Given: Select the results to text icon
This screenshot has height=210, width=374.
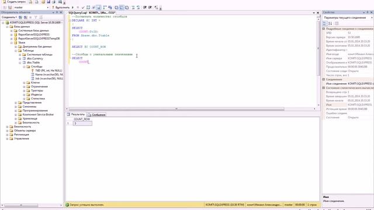Looking at the screenshot, I should pyautogui.click(x=116, y=8).
